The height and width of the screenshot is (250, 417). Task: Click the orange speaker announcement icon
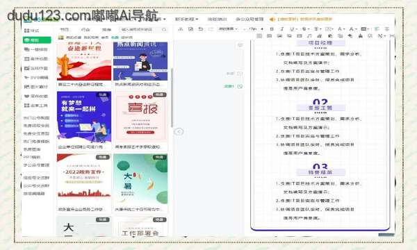point(272,19)
